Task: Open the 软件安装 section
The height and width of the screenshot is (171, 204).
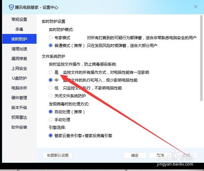Action: 19,127
